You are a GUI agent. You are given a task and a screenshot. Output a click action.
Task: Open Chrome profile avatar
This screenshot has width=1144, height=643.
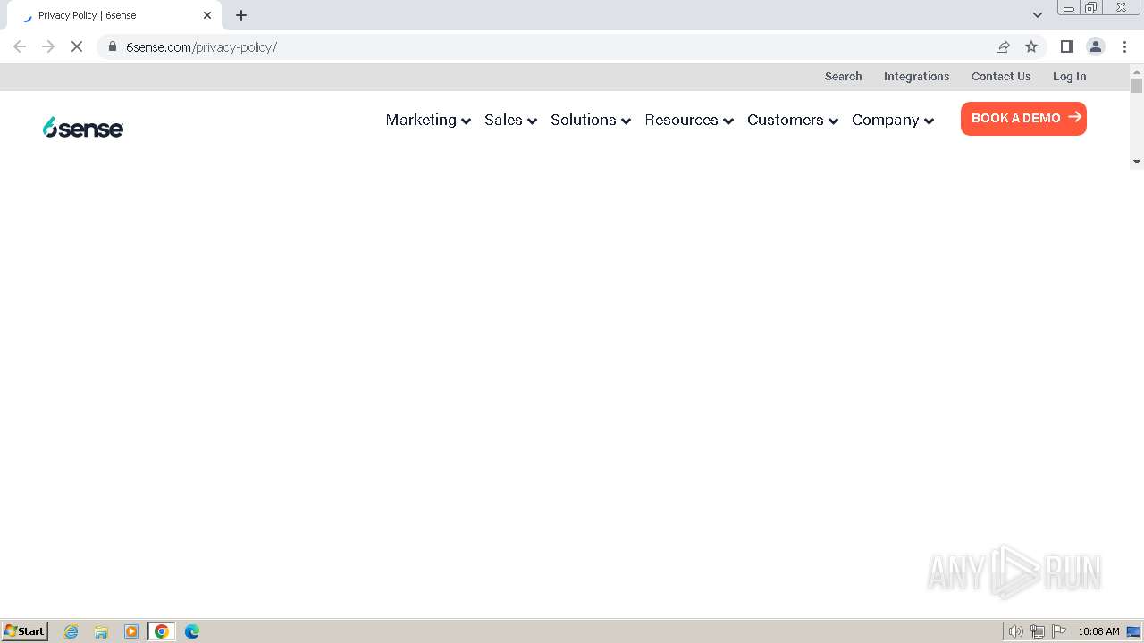(1096, 46)
